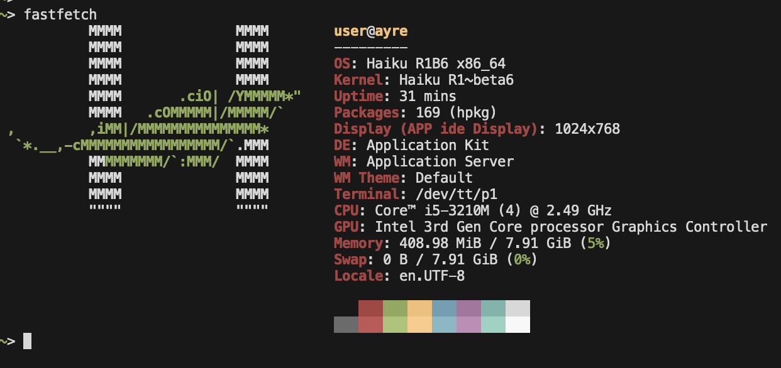The height and width of the screenshot is (368, 781).
Task: Click the terminal cursor block at the prompt
Action: 27,341
